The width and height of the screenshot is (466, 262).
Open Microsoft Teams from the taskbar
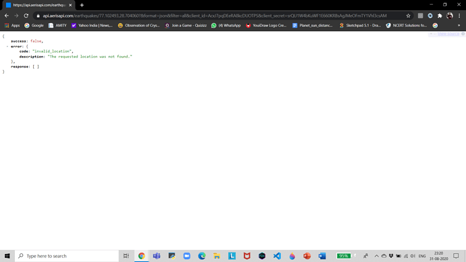157,256
